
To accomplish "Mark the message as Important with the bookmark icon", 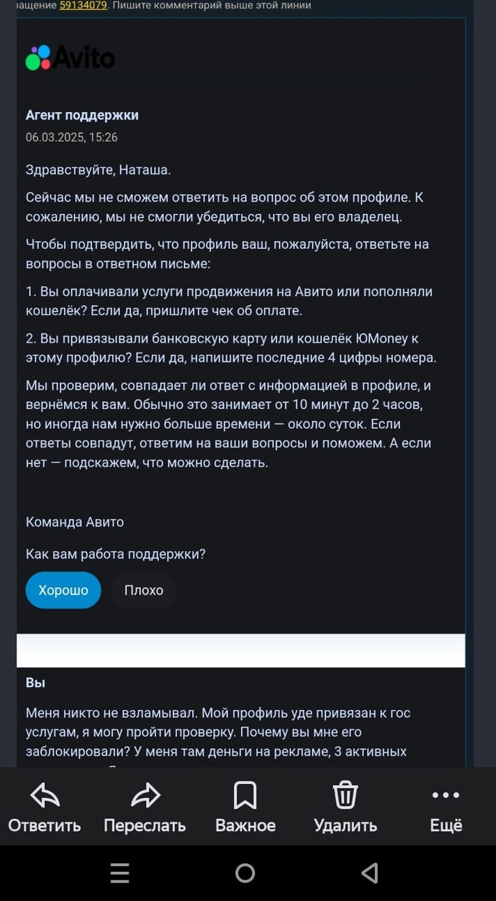I will click(245, 797).
